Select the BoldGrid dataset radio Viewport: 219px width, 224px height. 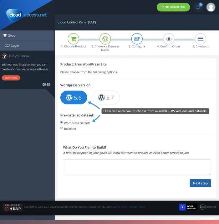(x=62, y=128)
